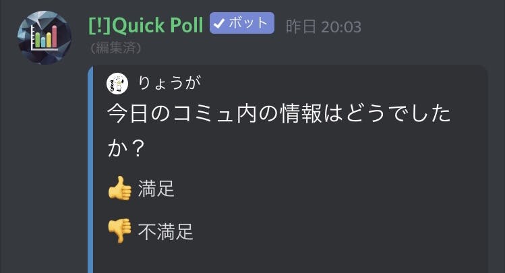The height and width of the screenshot is (273, 505).
Task: Click the blue embed accent bar
Action: [90, 169]
